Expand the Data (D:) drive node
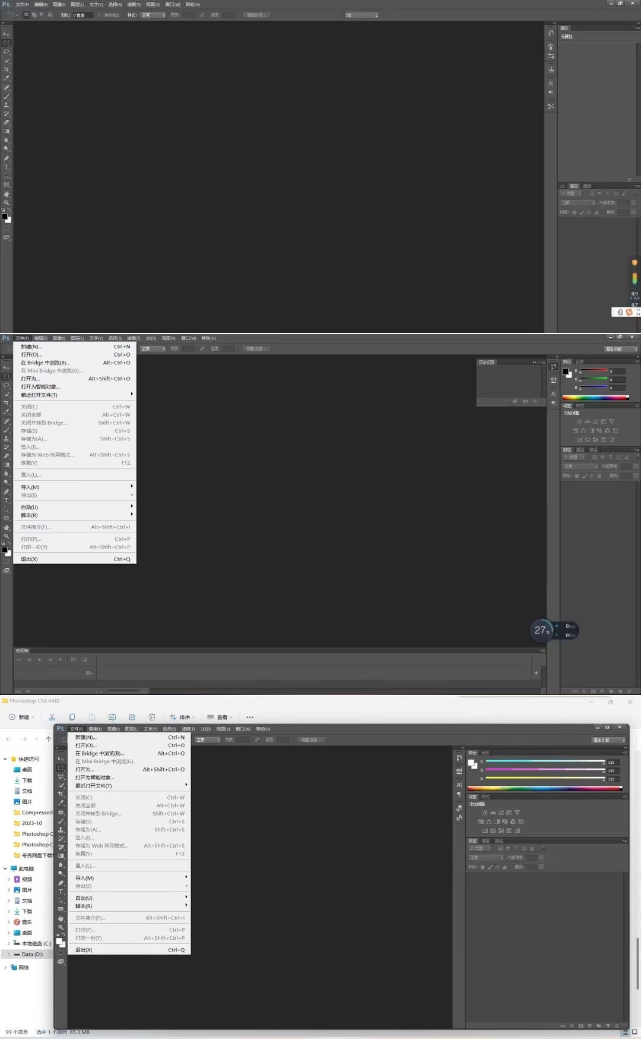This screenshot has width=641, height=1039. (x=8, y=954)
